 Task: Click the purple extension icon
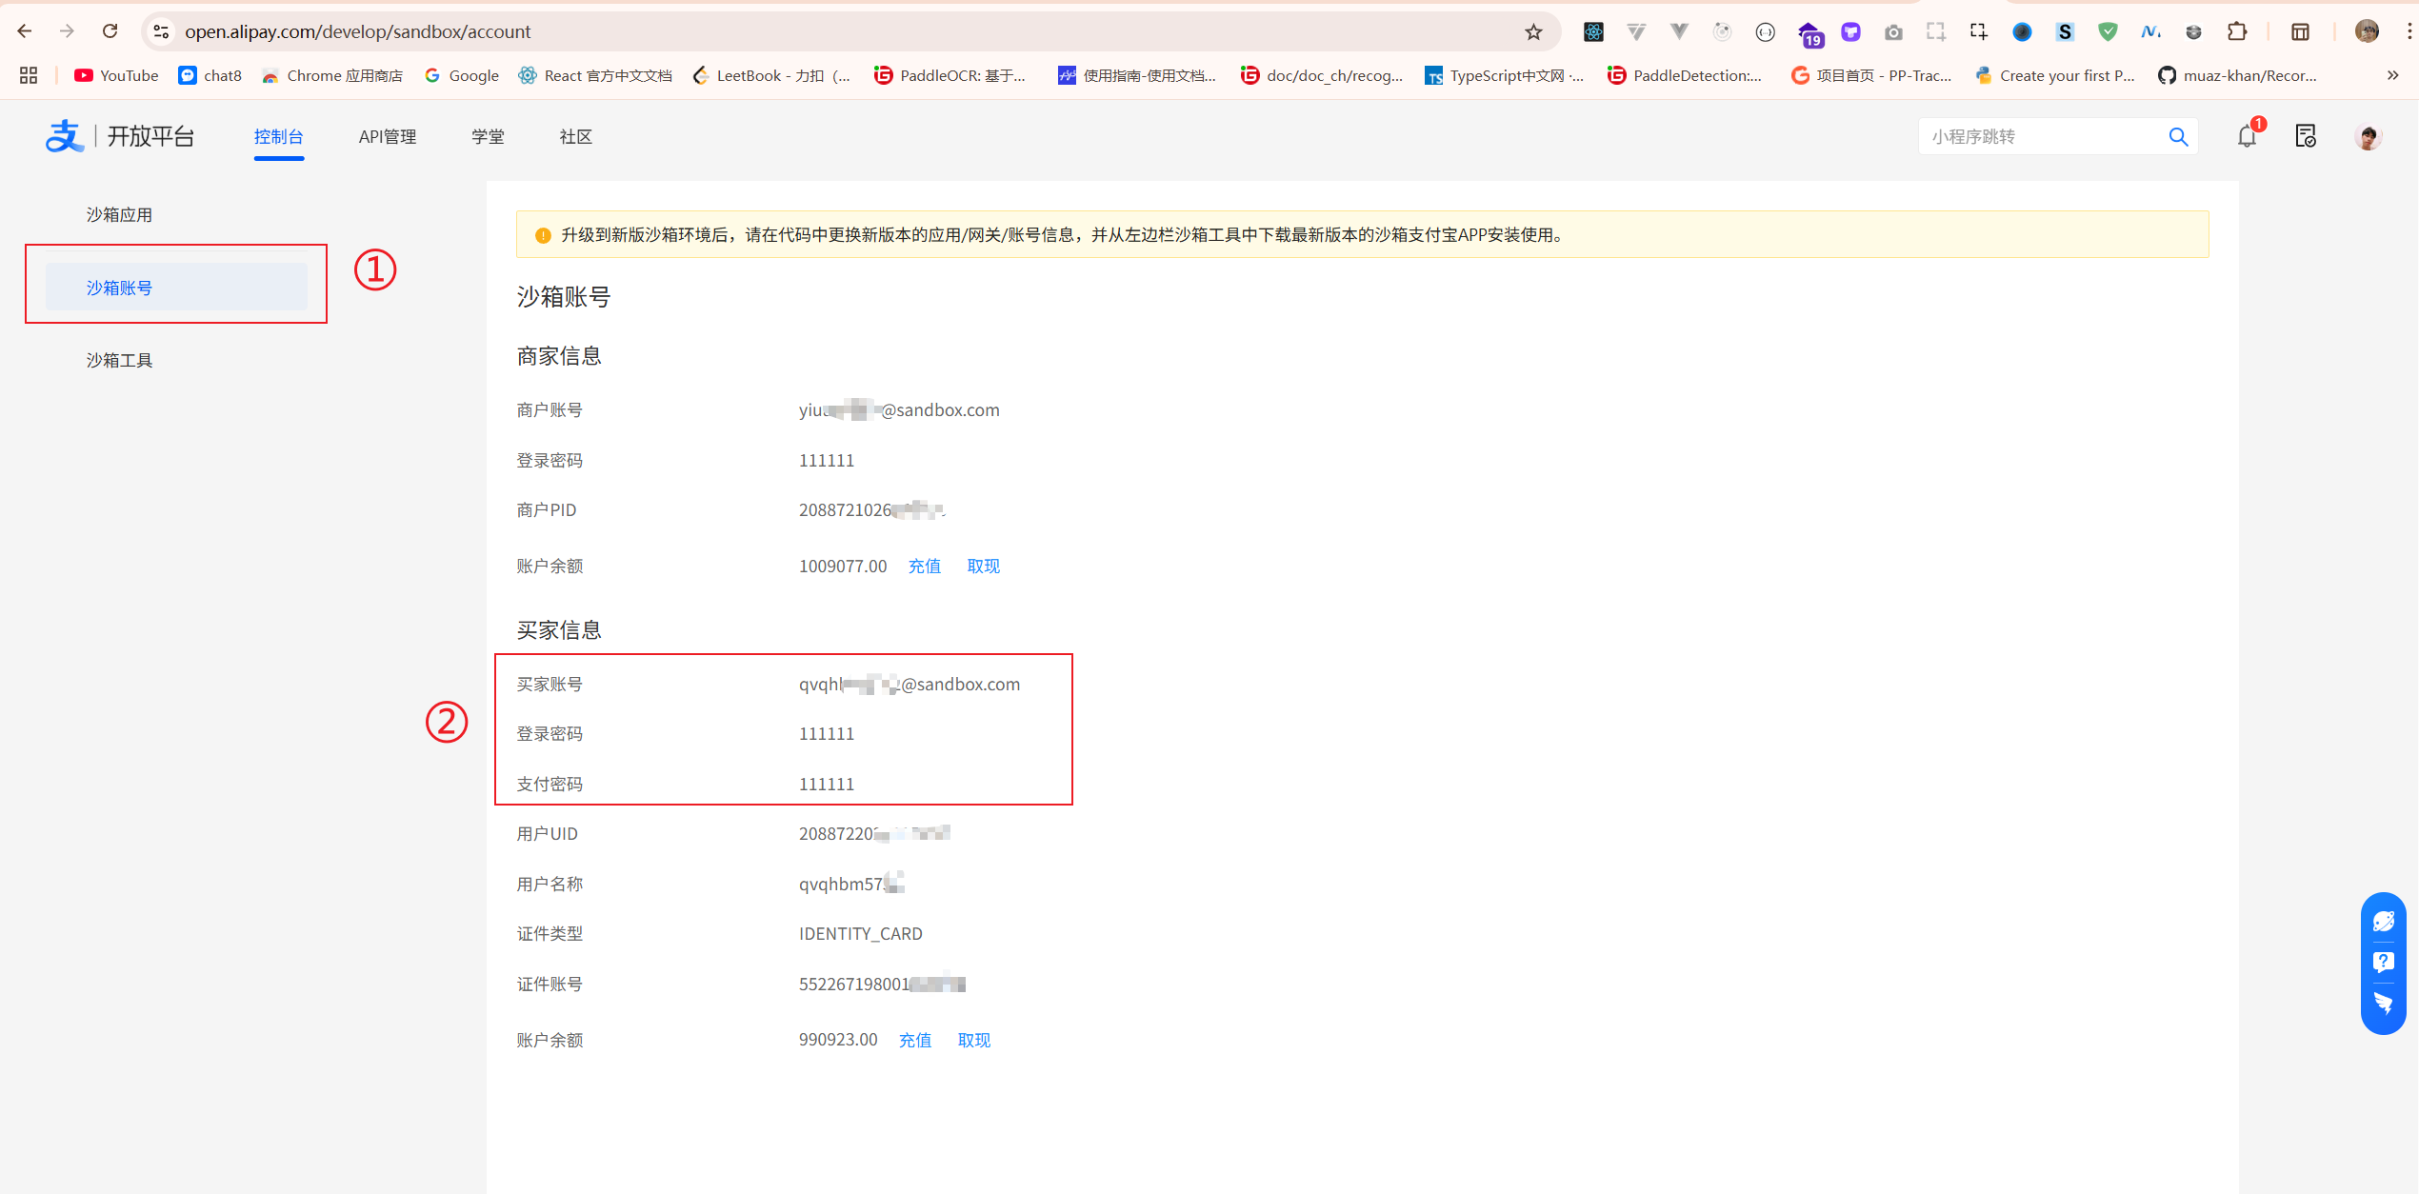point(1850,31)
